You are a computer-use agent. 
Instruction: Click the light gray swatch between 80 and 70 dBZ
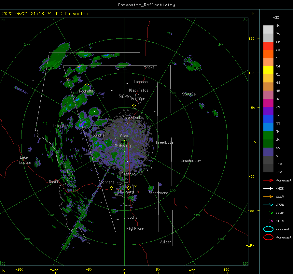(x=268, y=30)
